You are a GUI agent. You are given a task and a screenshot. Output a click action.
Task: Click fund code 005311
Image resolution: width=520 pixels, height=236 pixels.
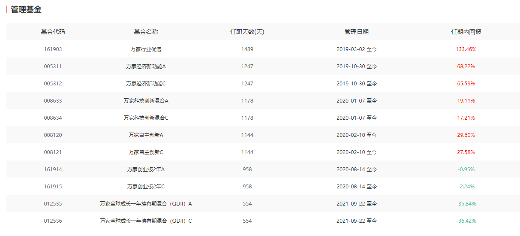click(53, 67)
